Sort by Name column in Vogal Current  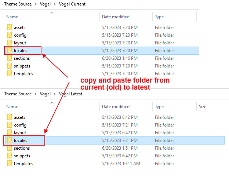tap(12, 17)
